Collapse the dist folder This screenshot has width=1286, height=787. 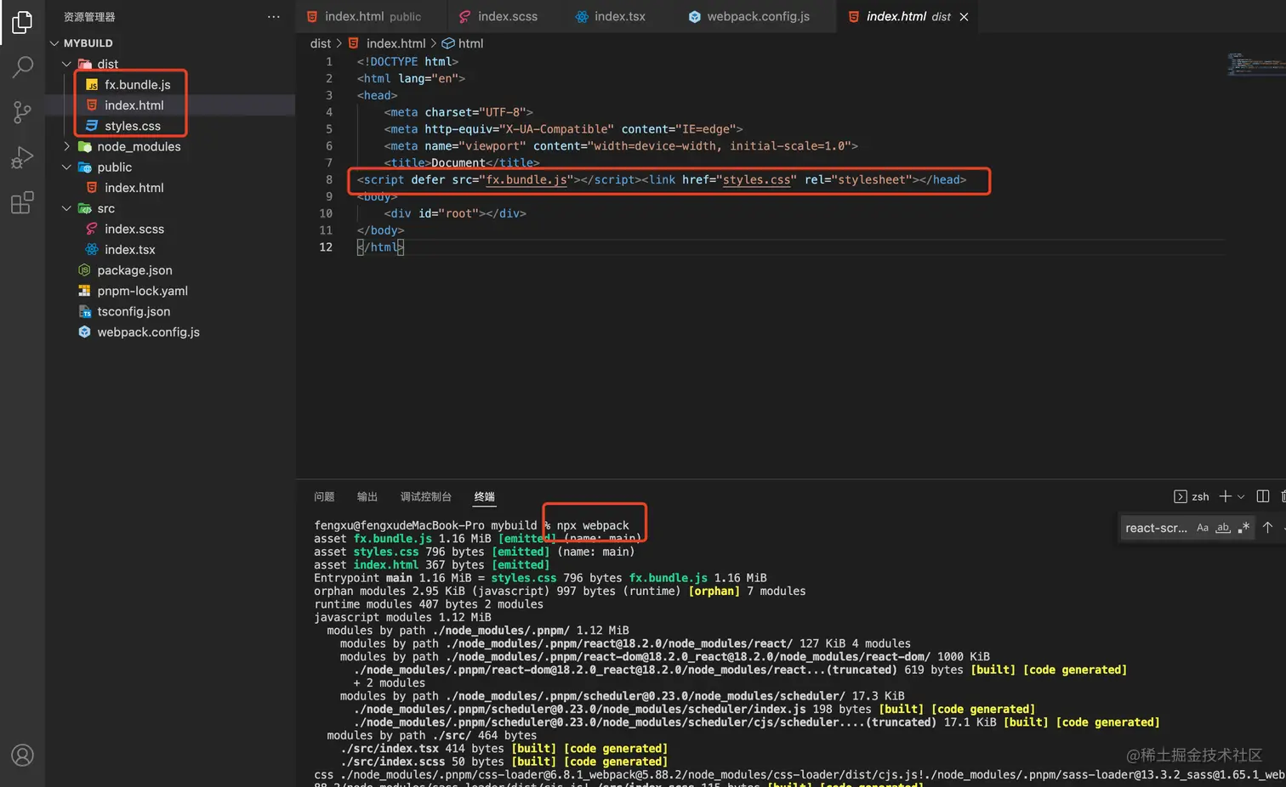pos(66,65)
